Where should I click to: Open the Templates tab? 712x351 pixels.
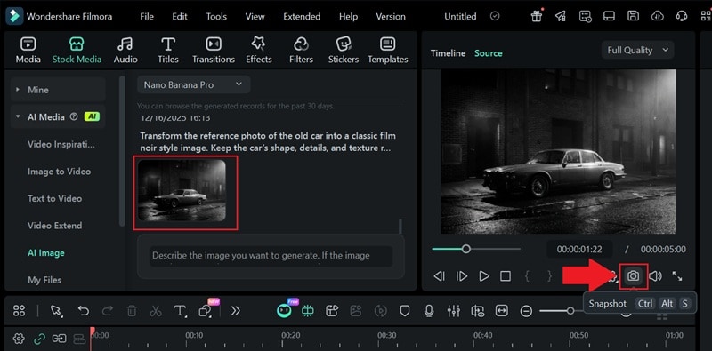point(388,51)
